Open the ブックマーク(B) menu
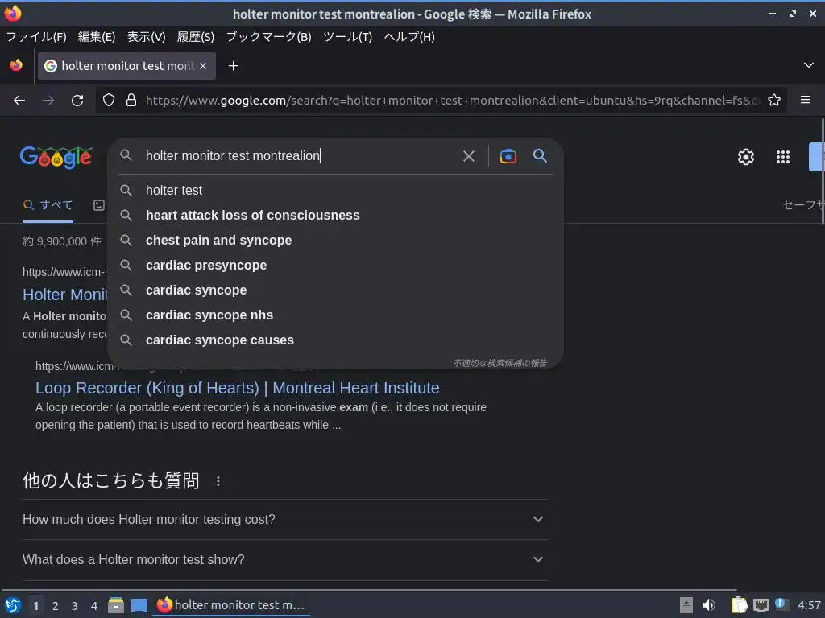 (x=268, y=37)
